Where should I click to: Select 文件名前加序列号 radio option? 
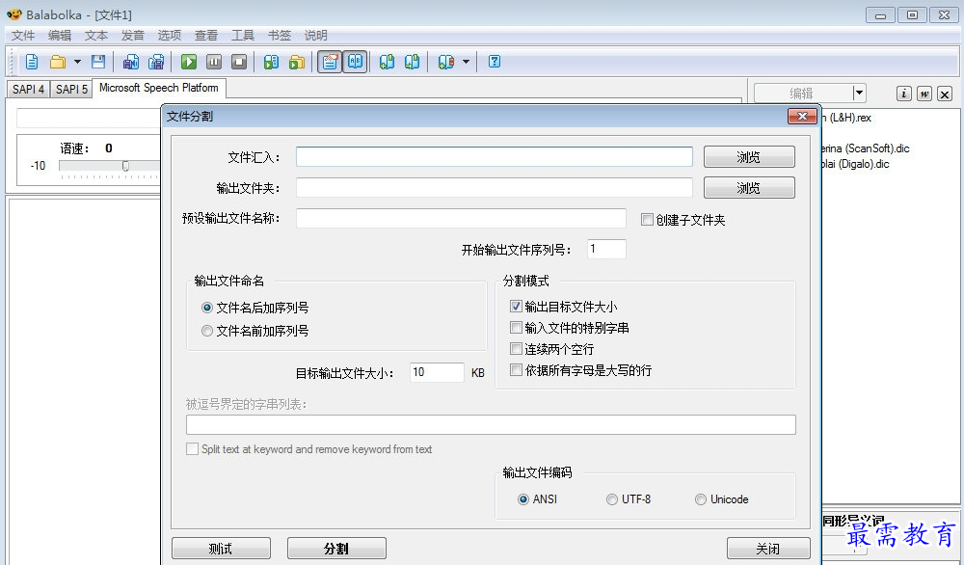click(207, 331)
